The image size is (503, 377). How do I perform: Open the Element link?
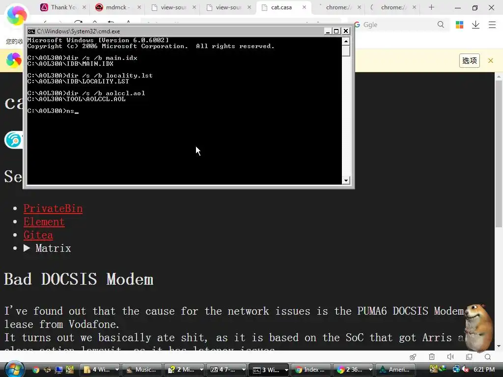44,222
